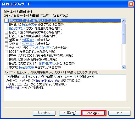
Task: Click the 次へ(N) button
Action: coord(93,113)
